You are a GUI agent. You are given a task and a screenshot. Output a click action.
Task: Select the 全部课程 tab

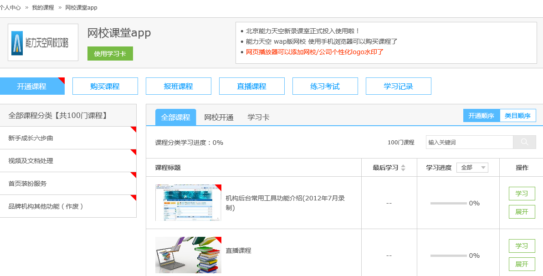(175, 118)
